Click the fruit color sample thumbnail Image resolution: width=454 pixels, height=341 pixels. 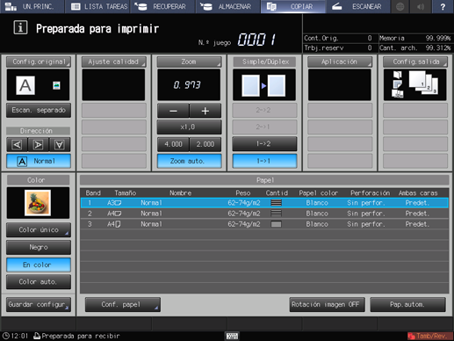click(38, 203)
